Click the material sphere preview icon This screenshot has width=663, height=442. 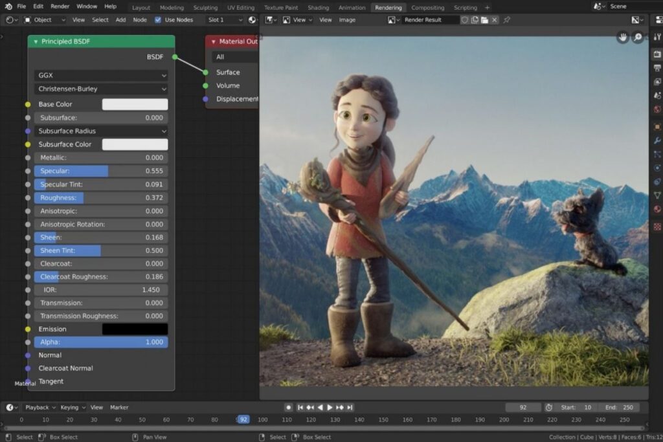(252, 20)
